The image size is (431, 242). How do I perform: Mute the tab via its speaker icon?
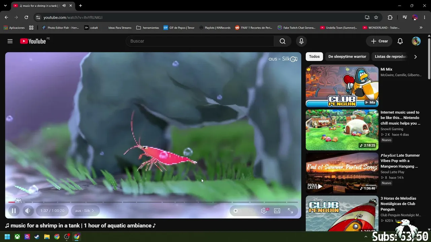64,6
